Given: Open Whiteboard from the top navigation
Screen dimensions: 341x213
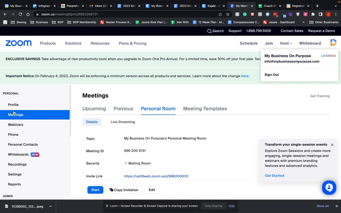Looking at the screenshot, I should tap(310, 43).
